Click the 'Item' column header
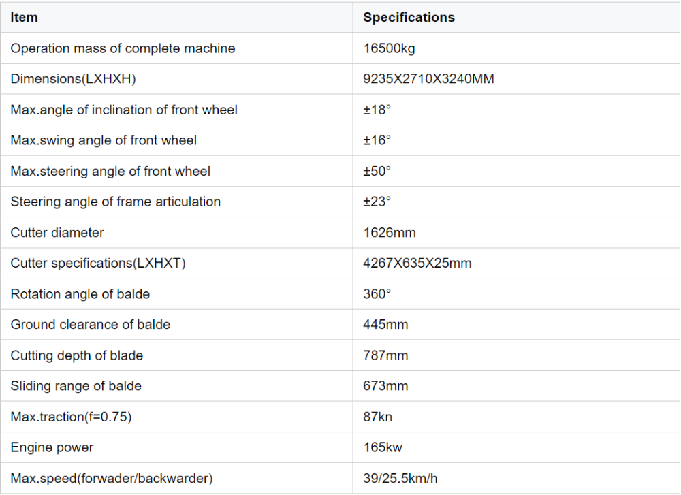The width and height of the screenshot is (681, 495). [25, 18]
